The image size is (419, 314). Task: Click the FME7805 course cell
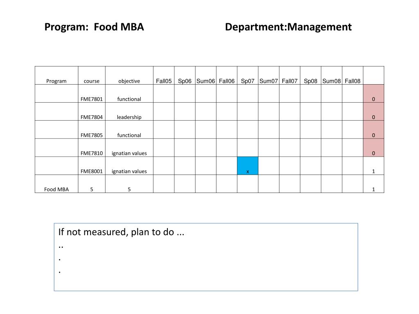coord(92,130)
